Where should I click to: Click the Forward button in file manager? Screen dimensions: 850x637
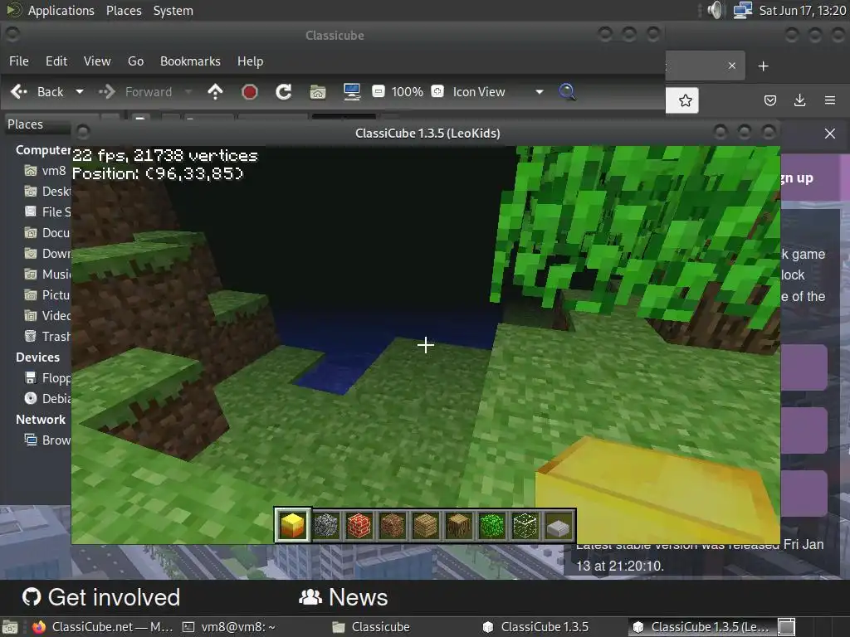(135, 92)
